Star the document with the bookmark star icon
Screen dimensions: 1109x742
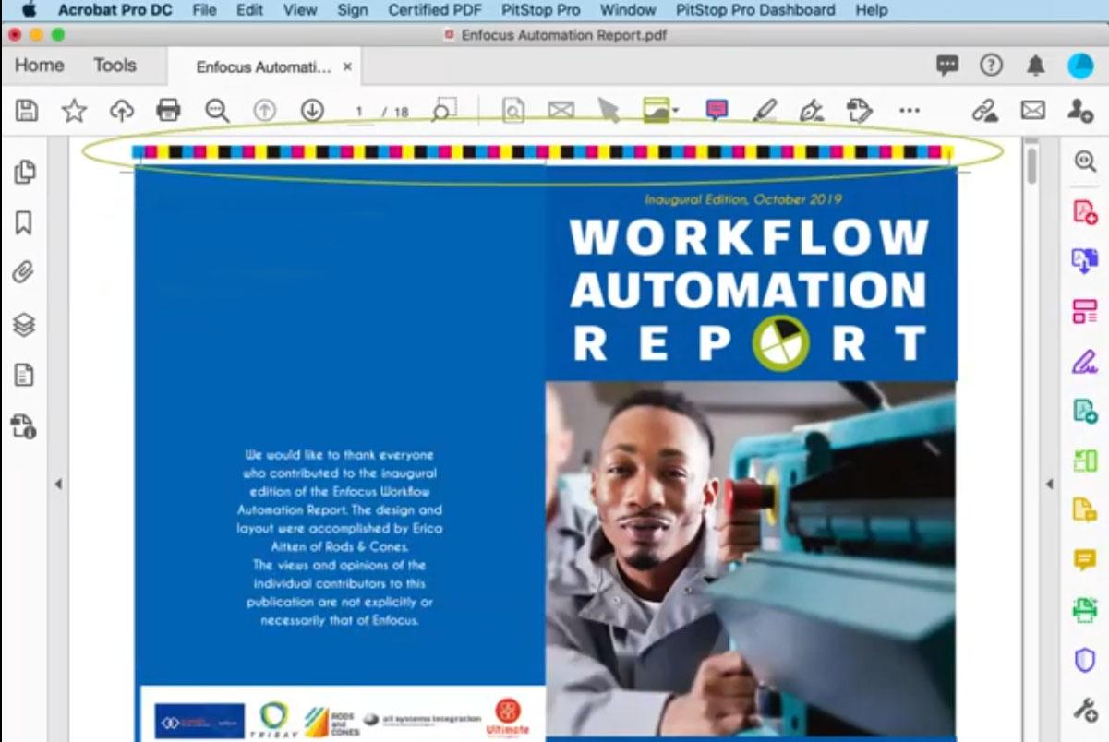tap(74, 111)
